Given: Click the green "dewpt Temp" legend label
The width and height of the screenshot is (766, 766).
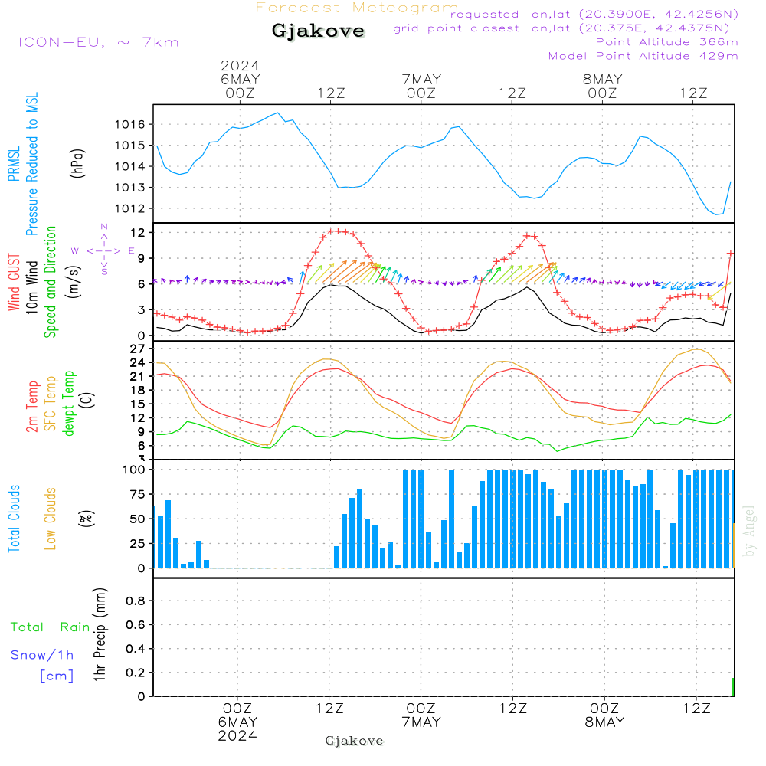Looking at the screenshot, I should coord(68,403).
